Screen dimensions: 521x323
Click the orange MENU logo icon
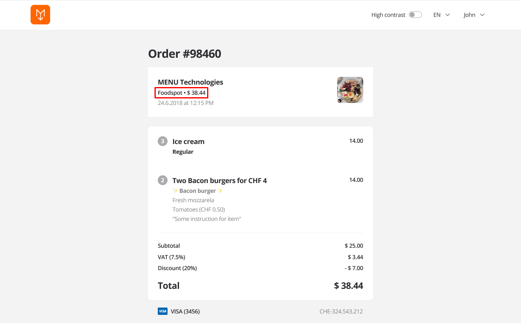point(40,15)
